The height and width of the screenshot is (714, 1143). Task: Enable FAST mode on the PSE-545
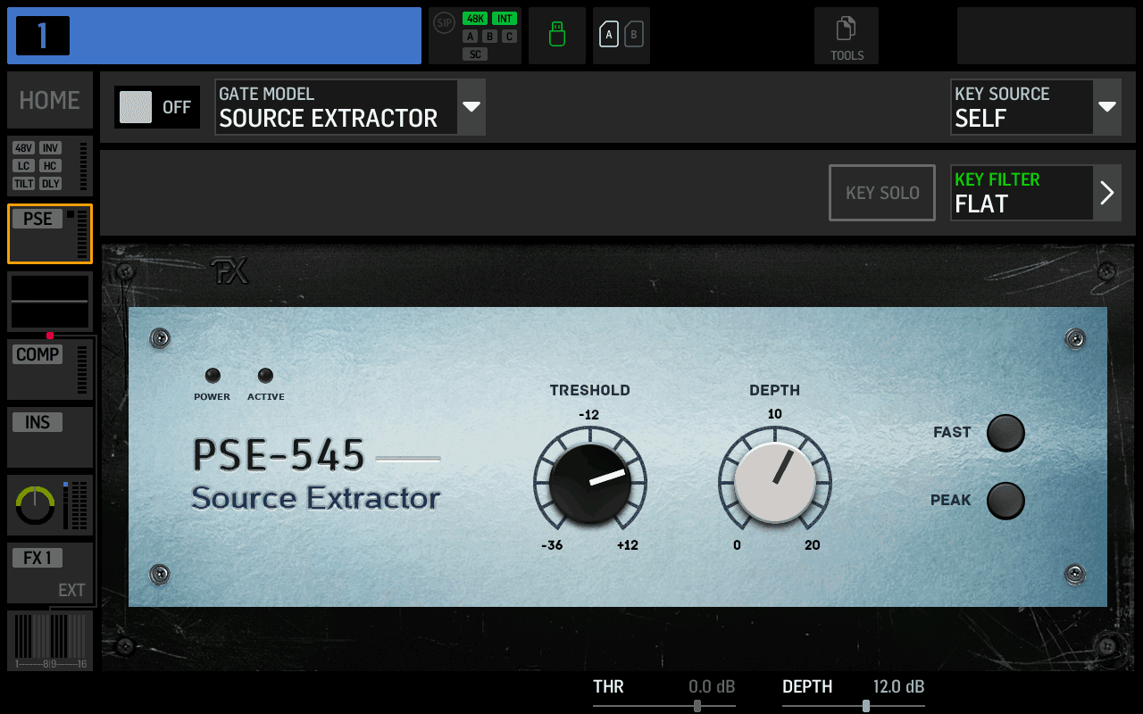click(x=1005, y=432)
